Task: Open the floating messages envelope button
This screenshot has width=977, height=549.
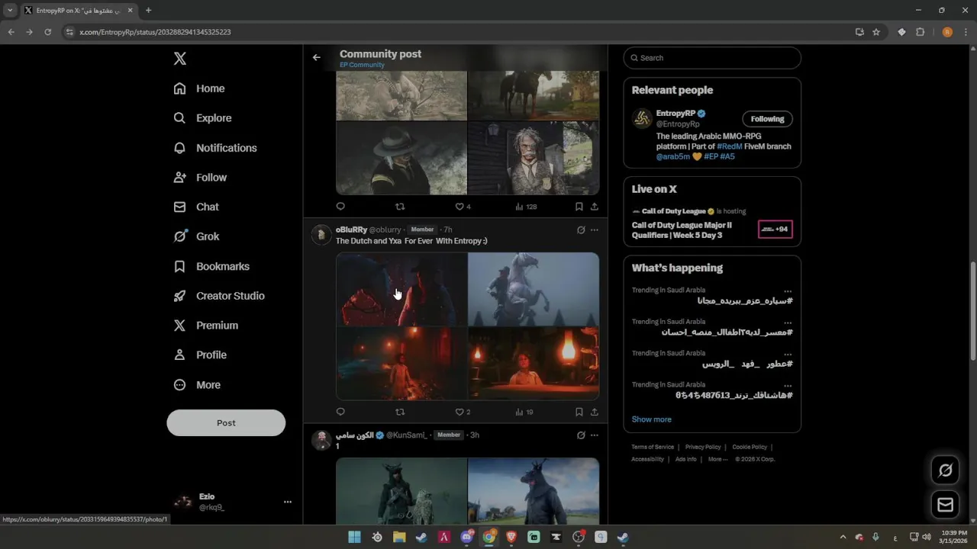Action: pos(945,505)
